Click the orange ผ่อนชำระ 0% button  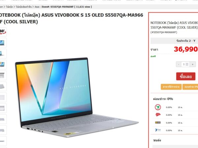(190, 87)
